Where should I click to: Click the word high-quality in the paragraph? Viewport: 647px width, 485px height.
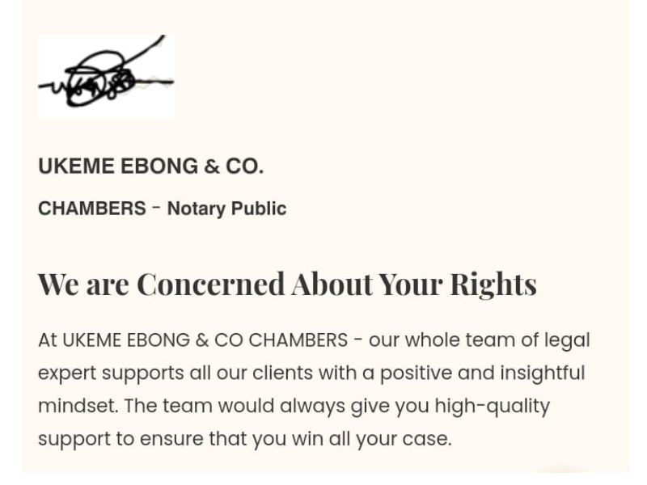tap(492, 406)
